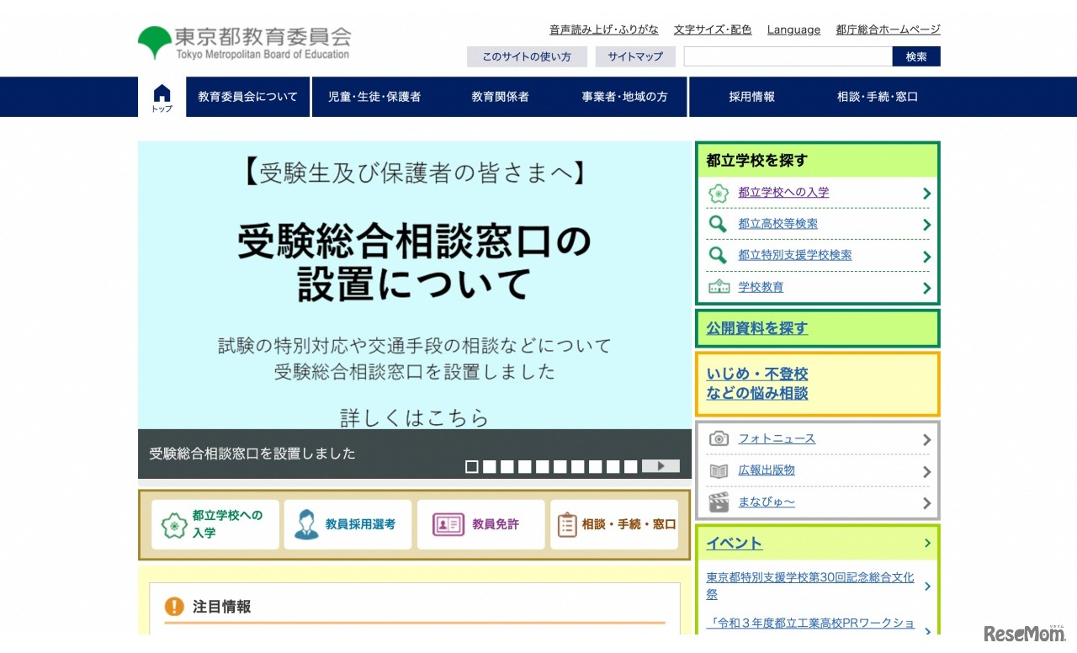
Task: Select the first carousel slide indicator
Action: (x=472, y=466)
